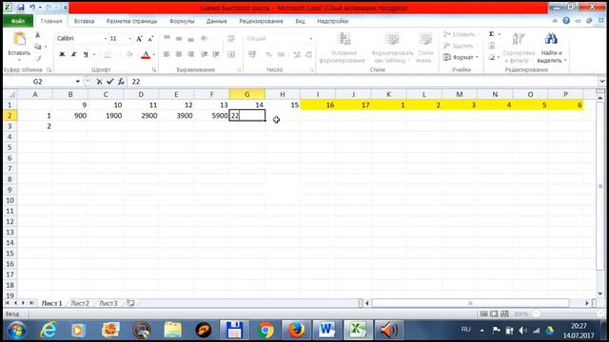Screen dimensions: 609x342
Task: Toggle underline Ч formatting
Action: point(86,54)
